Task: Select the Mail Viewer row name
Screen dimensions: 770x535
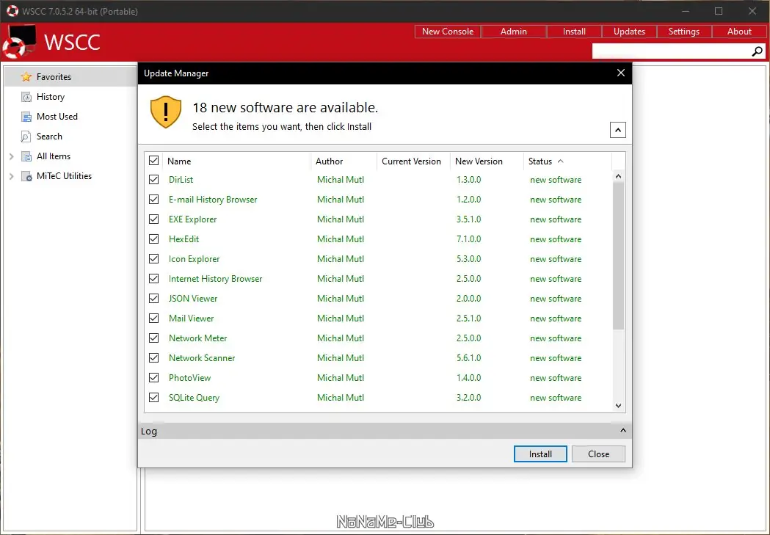Action: (191, 318)
